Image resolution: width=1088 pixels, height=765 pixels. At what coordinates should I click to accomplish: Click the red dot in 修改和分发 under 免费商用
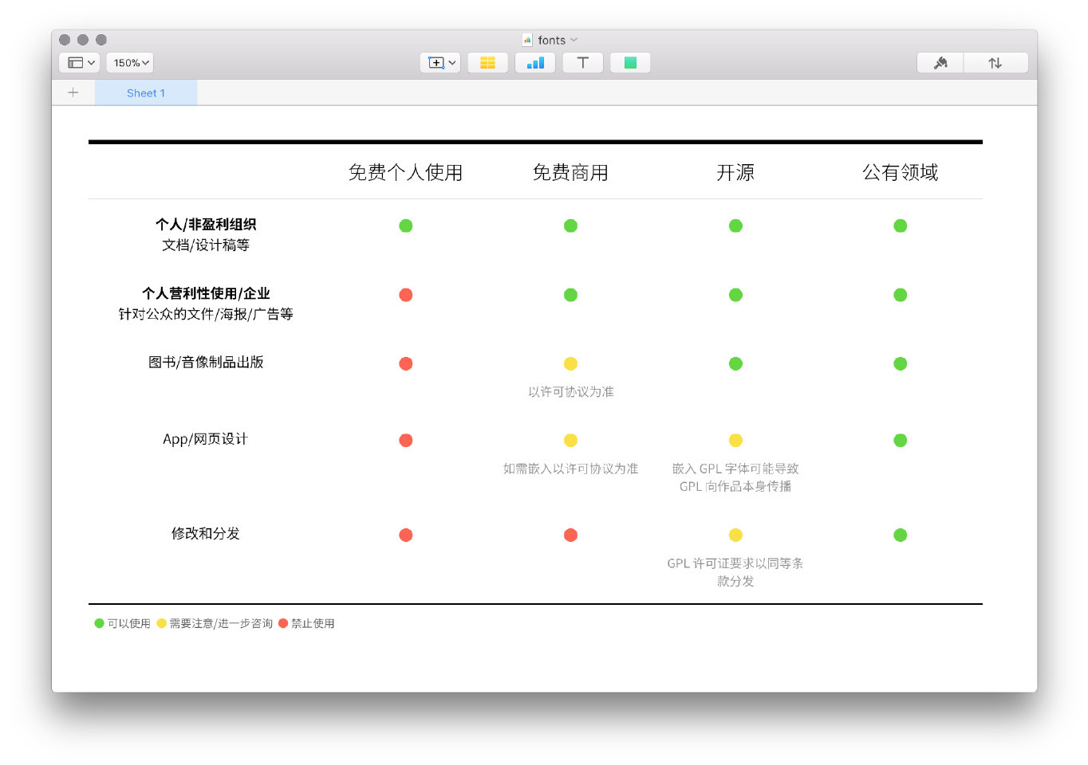click(570, 535)
